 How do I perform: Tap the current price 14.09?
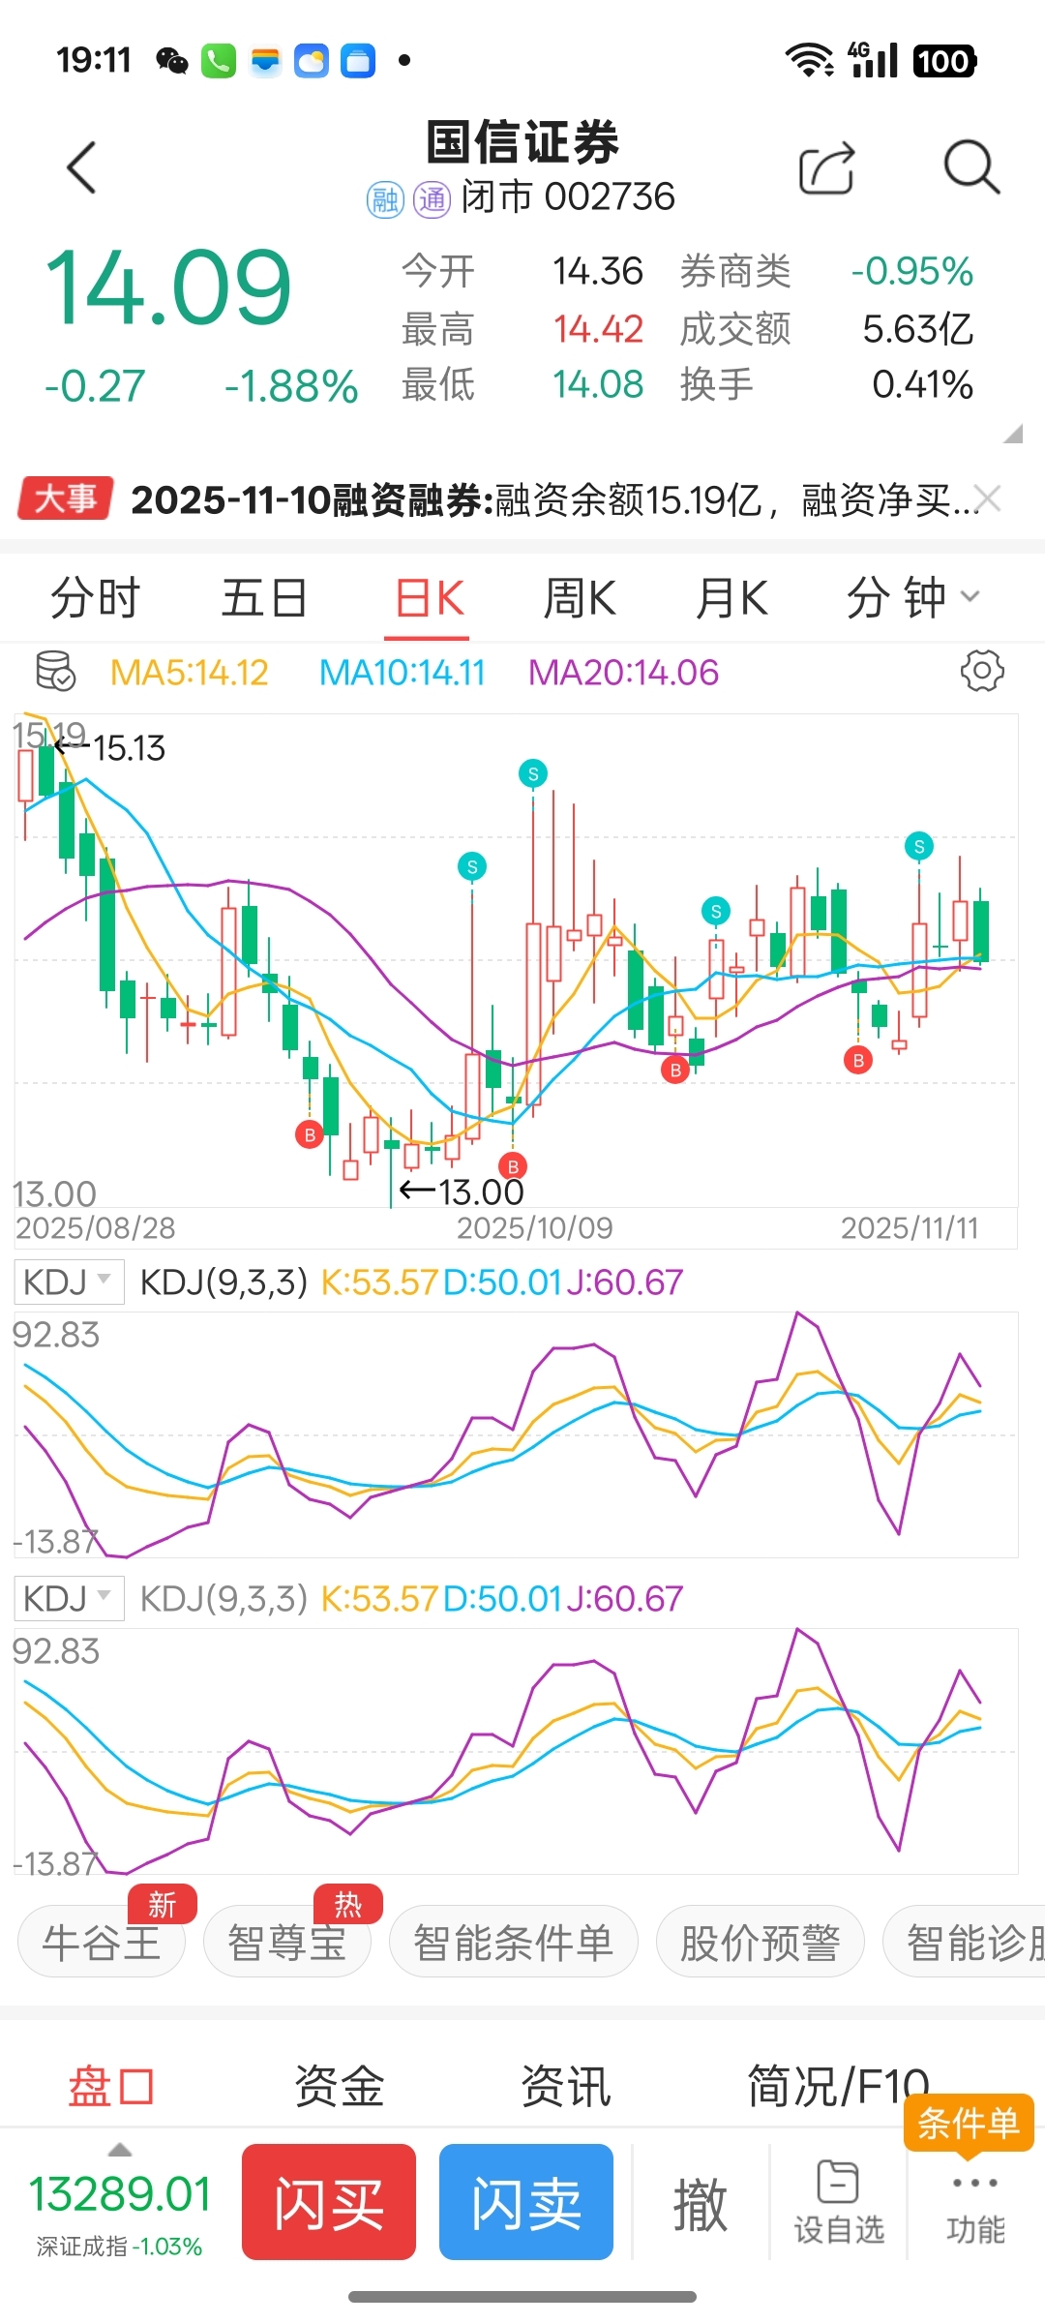(x=168, y=288)
